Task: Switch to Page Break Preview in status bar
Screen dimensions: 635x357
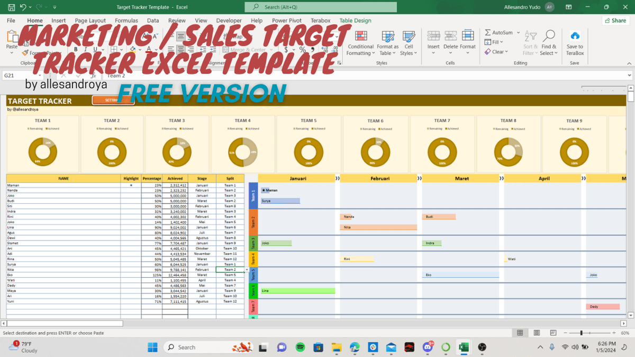Action: tap(554, 333)
